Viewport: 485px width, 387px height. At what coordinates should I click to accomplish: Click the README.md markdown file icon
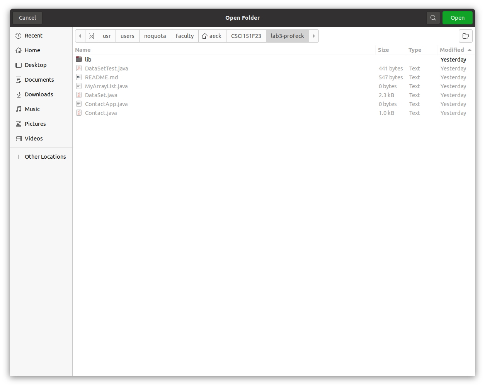[x=79, y=77]
